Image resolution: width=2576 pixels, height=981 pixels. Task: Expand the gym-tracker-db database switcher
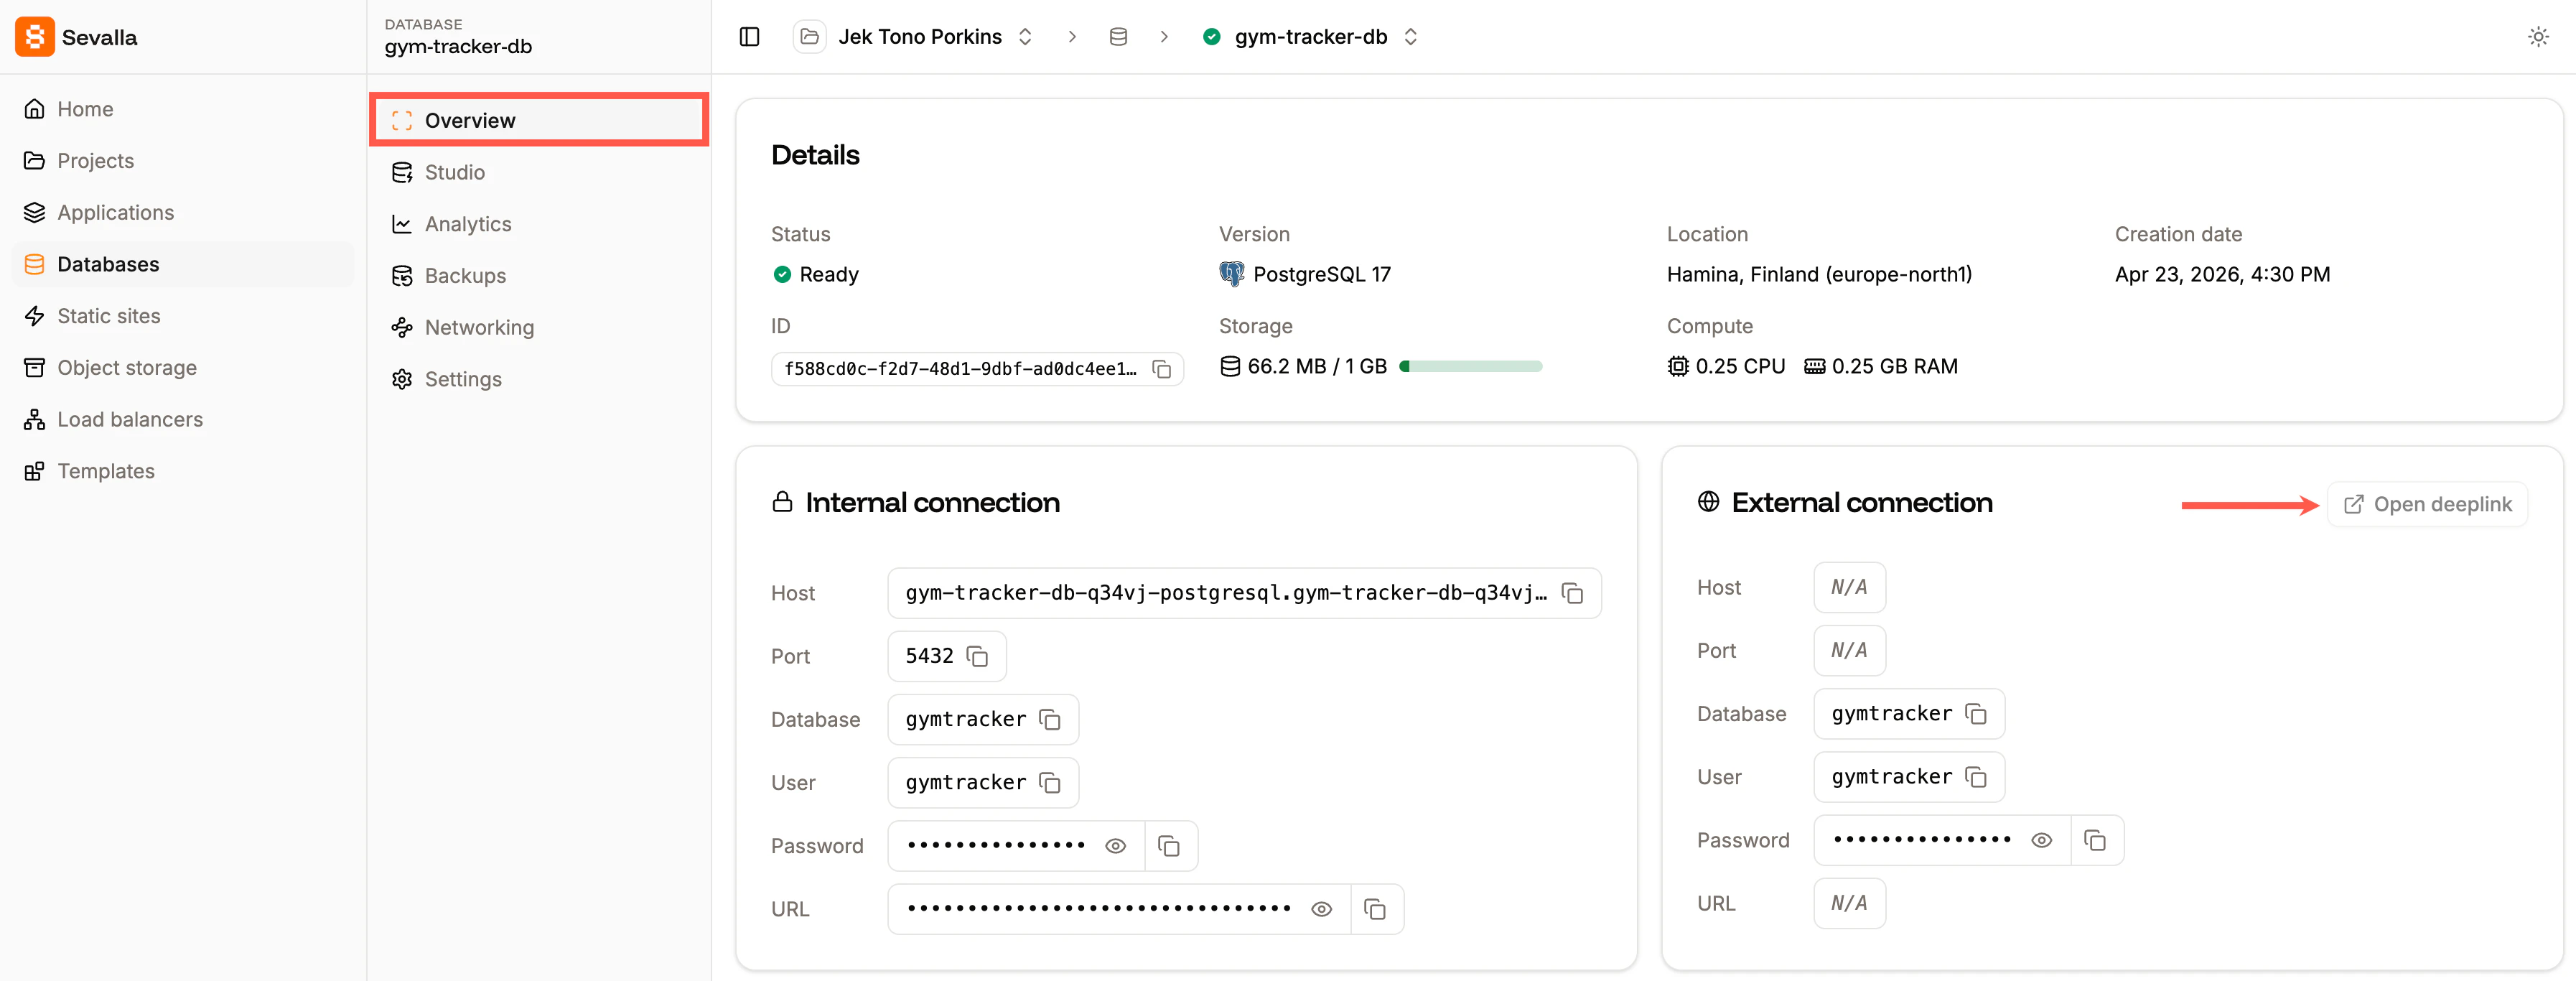coord(1410,37)
